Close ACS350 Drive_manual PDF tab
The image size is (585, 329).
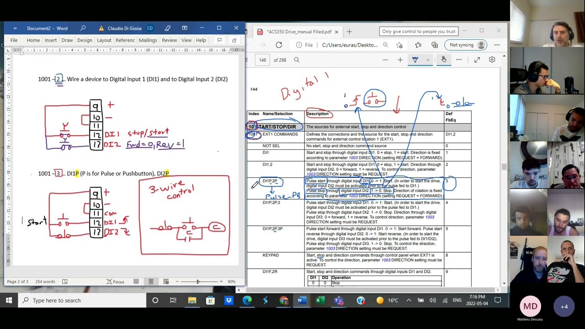[336, 32]
